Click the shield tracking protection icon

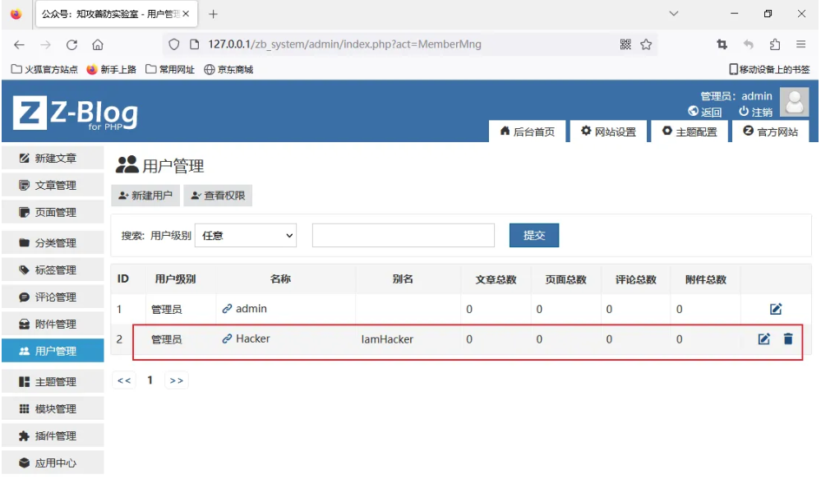click(x=174, y=44)
